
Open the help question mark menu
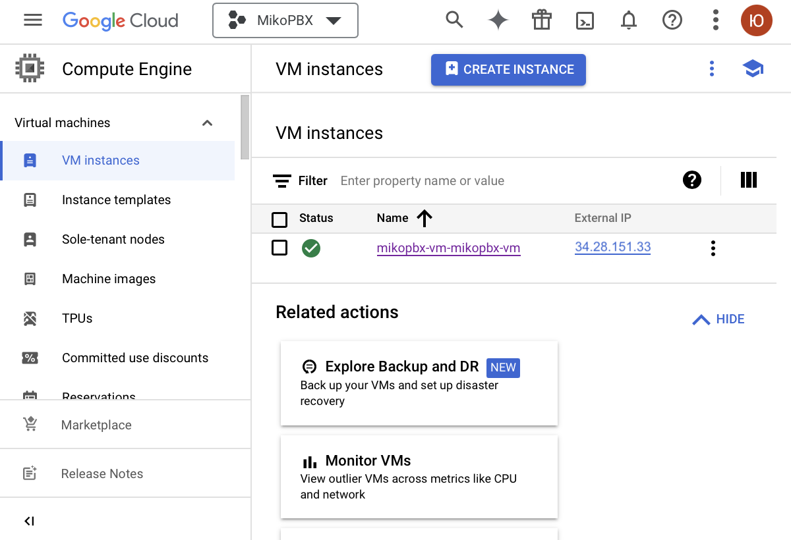[x=672, y=20]
